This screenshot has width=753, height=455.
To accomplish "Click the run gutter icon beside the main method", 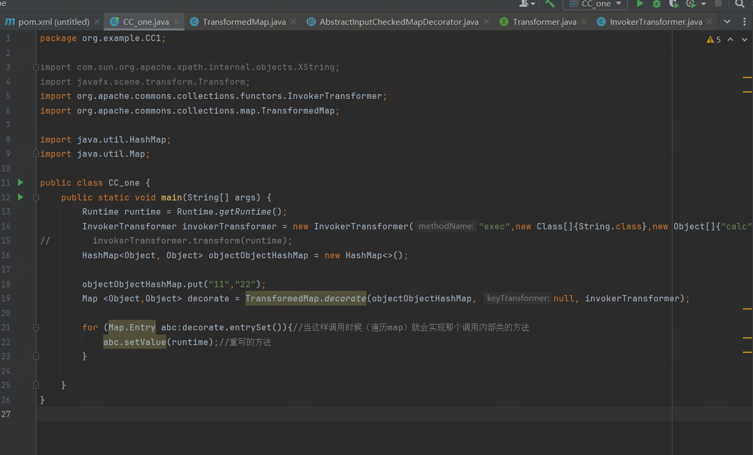I will (x=21, y=197).
